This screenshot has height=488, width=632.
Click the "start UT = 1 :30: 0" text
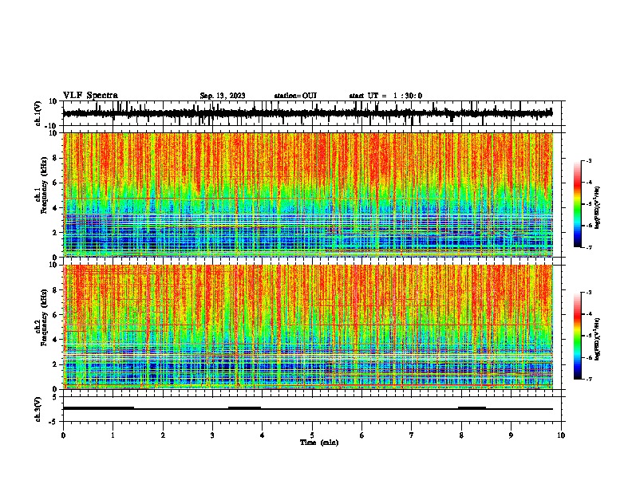[385, 96]
